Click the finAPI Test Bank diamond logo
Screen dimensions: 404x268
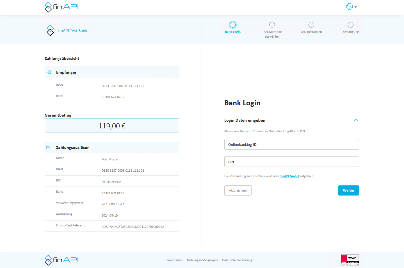[50, 30]
